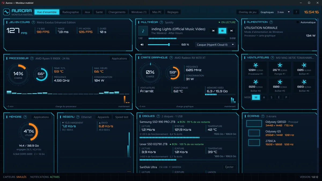The height and width of the screenshot is (181, 322).
Task: Mute audio with the speaker icon
Action: click(142, 45)
